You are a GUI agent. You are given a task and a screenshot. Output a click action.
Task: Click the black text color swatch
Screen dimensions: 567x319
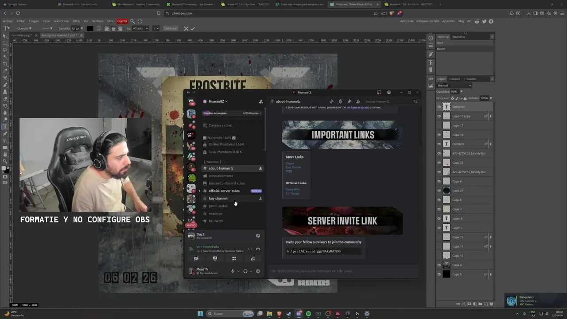click(90, 28)
